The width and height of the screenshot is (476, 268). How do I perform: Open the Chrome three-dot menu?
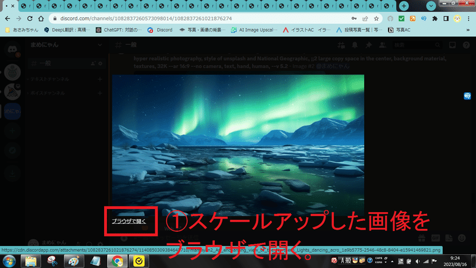(468, 18)
